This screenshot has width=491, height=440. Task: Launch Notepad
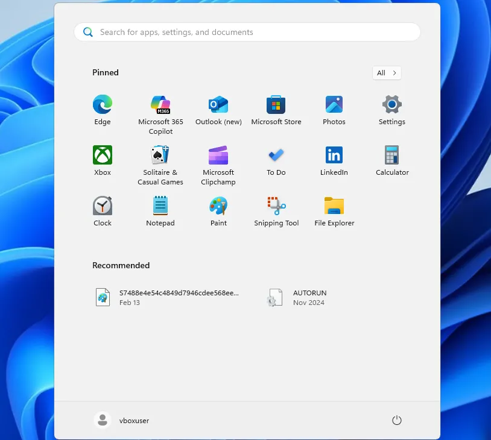160,211
